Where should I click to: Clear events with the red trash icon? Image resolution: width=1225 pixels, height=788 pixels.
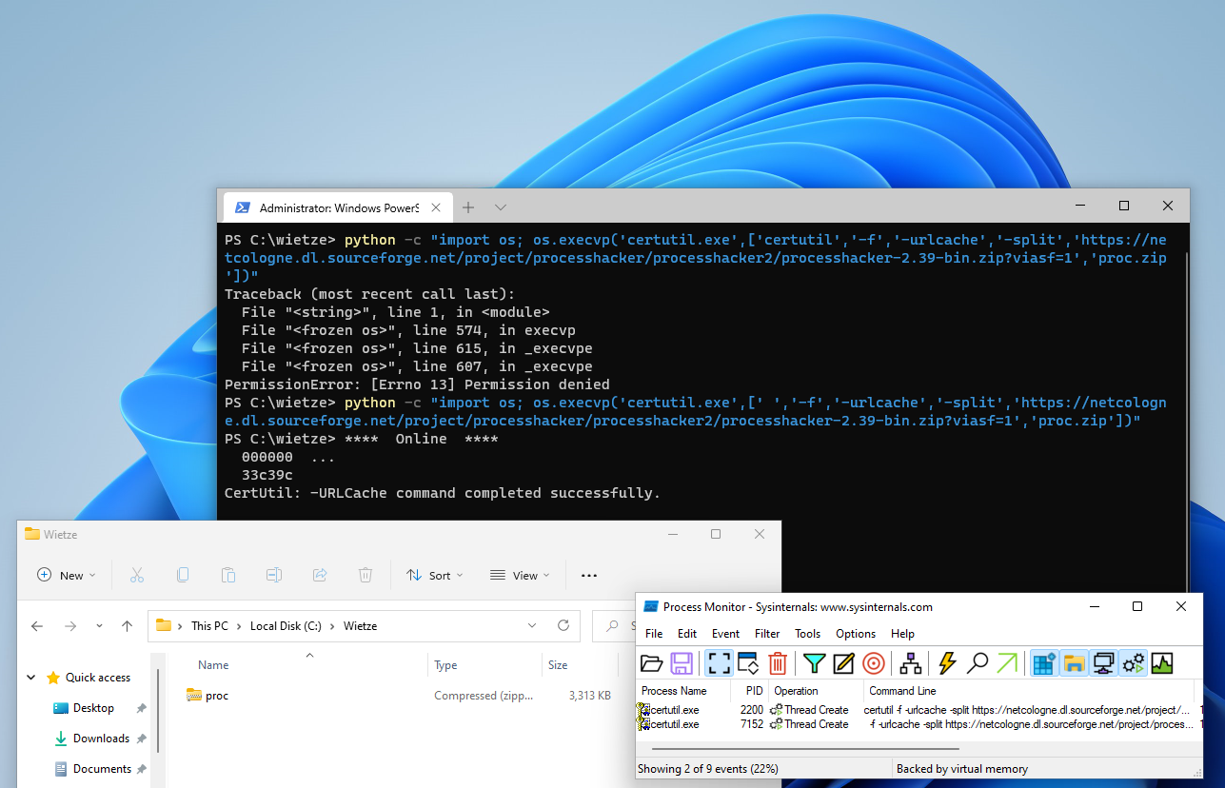point(778,663)
